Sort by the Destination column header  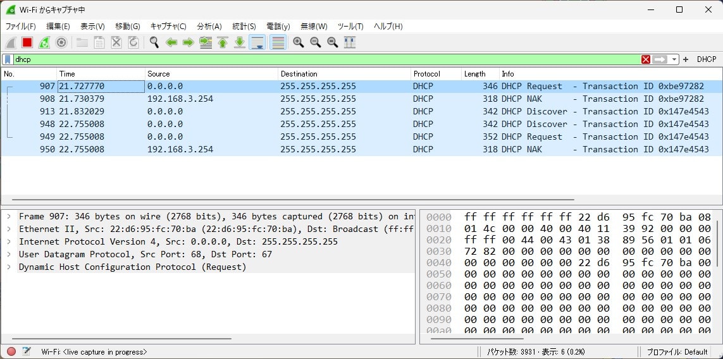[x=345, y=74]
